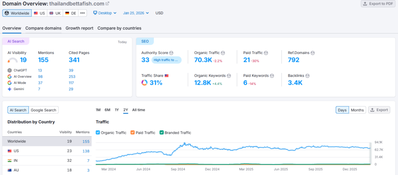This screenshot has height=175, width=398.
Task: Toggle the Paid Traffic checkbox
Action: click(x=133, y=133)
